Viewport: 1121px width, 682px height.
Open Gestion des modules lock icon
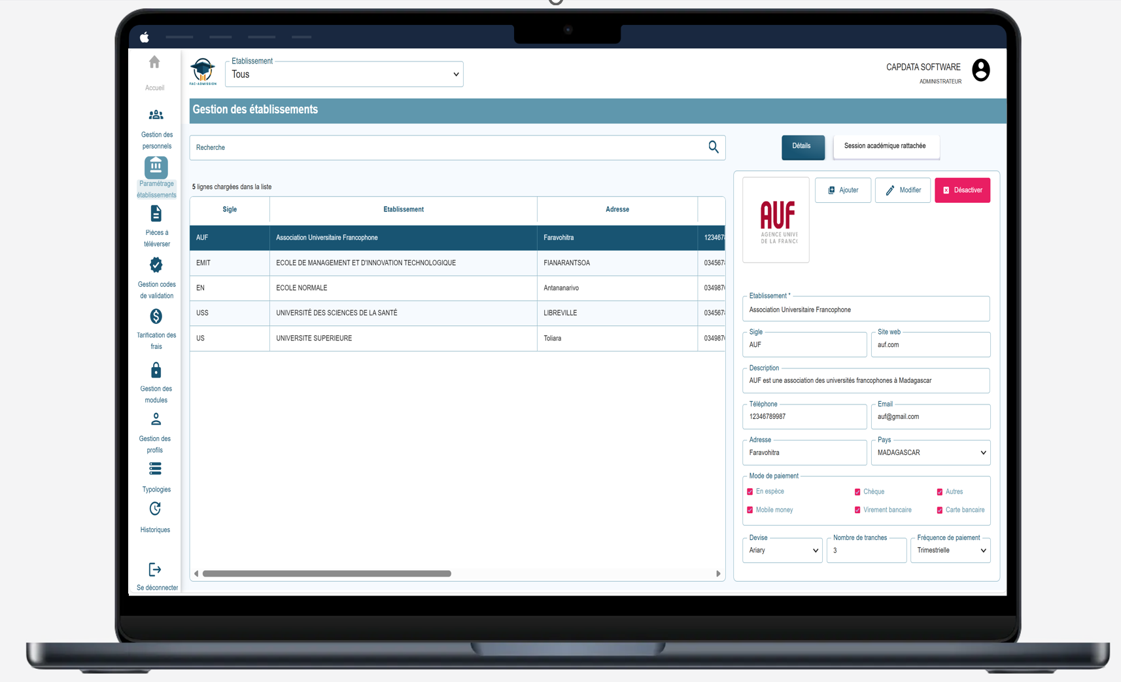pyautogui.click(x=156, y=370)
